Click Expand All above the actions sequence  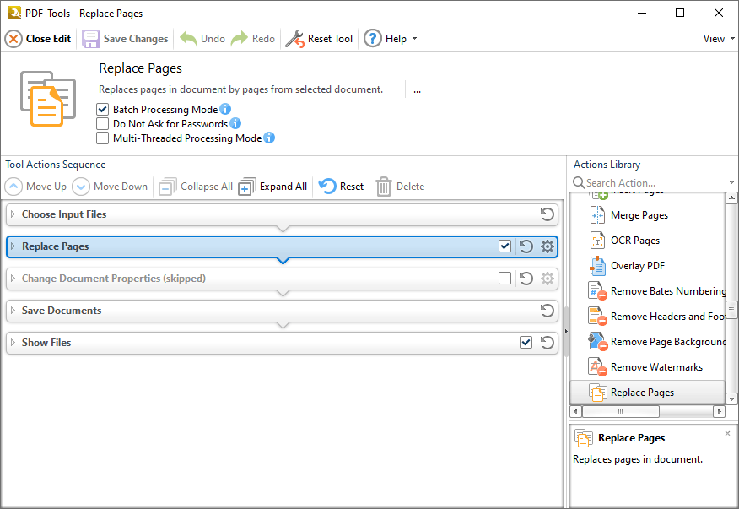point(272,186)
